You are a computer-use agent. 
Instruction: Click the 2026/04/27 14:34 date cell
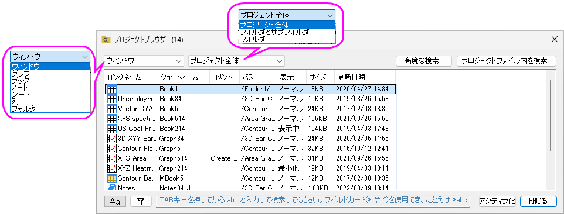pyautogui.click(x=362, y=89)
